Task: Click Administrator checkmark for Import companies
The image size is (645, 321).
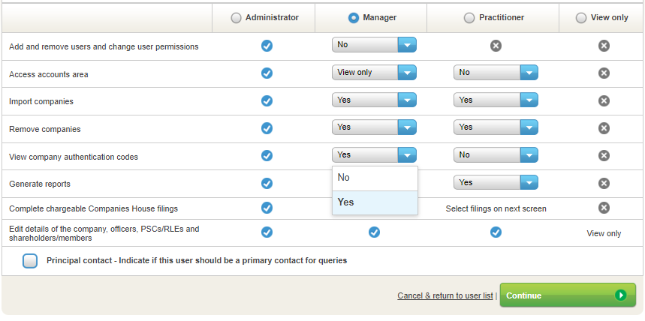Action: coord(267,100)
